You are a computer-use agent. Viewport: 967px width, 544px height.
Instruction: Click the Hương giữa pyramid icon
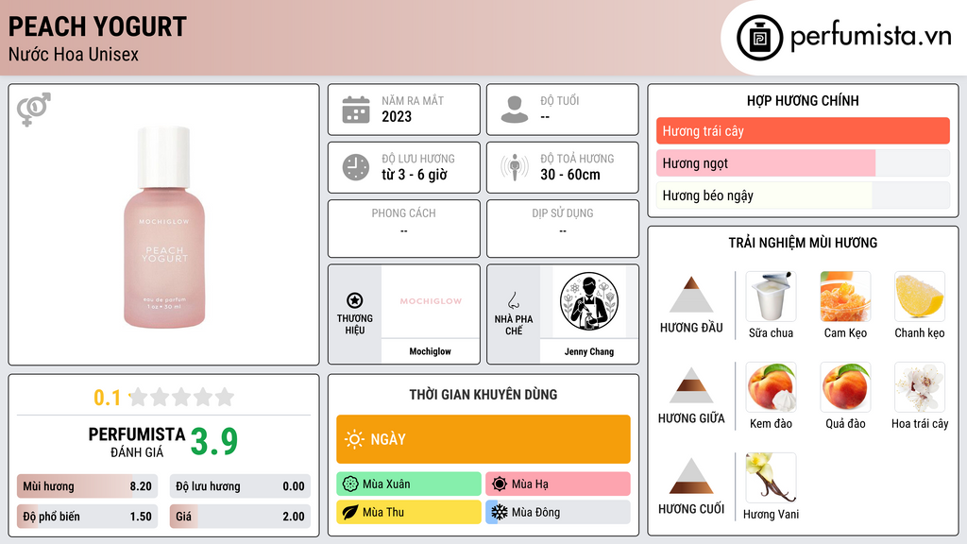[x=691, y=385]
